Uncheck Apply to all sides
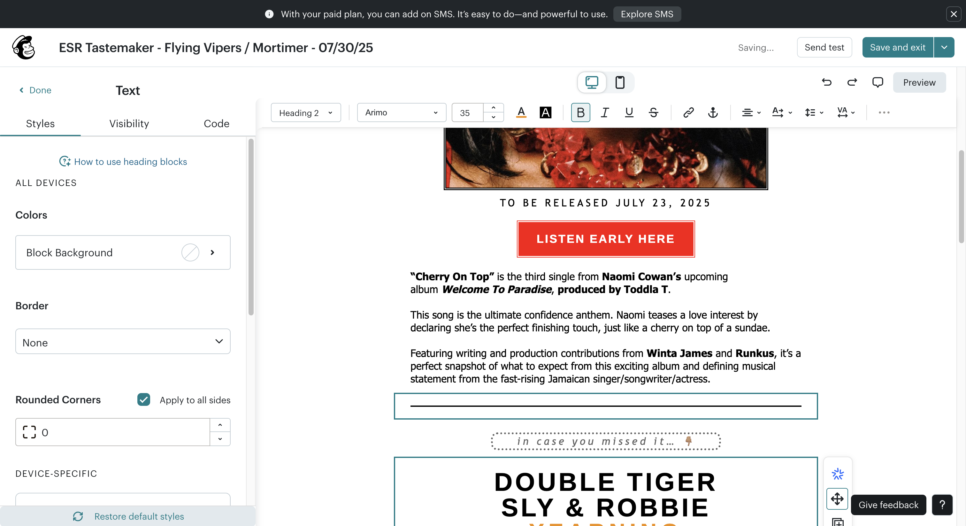Image resolution: width=966 pixels, height=526 pixels. (x=144, y=399)
